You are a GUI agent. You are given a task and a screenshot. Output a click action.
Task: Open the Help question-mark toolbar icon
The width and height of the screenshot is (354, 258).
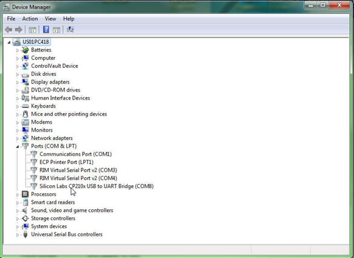pyautogui.click(x=46, y=29)
